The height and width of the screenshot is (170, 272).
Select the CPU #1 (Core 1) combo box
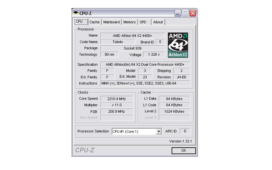click(x=137, y=131)
